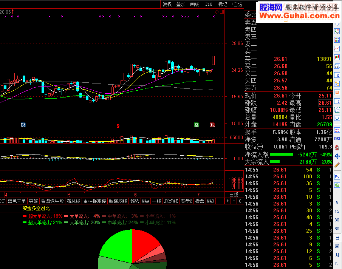Switch to 量柱捉涨停 indicator tab
This screenshot has width=342, height=269.
point(94,201)
